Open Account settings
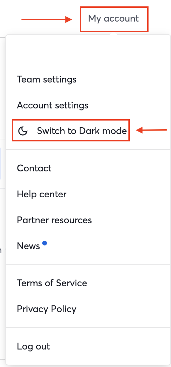The image size is (171, 367). coord(53,105)
